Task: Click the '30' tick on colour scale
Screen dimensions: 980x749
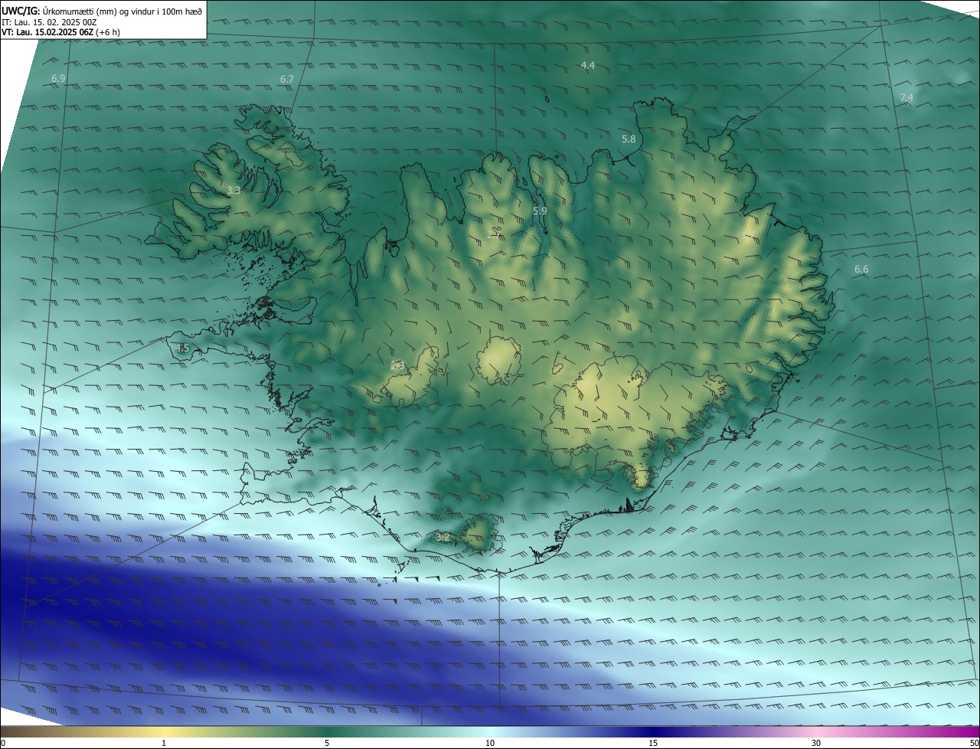Action: (x=816, y=743)
